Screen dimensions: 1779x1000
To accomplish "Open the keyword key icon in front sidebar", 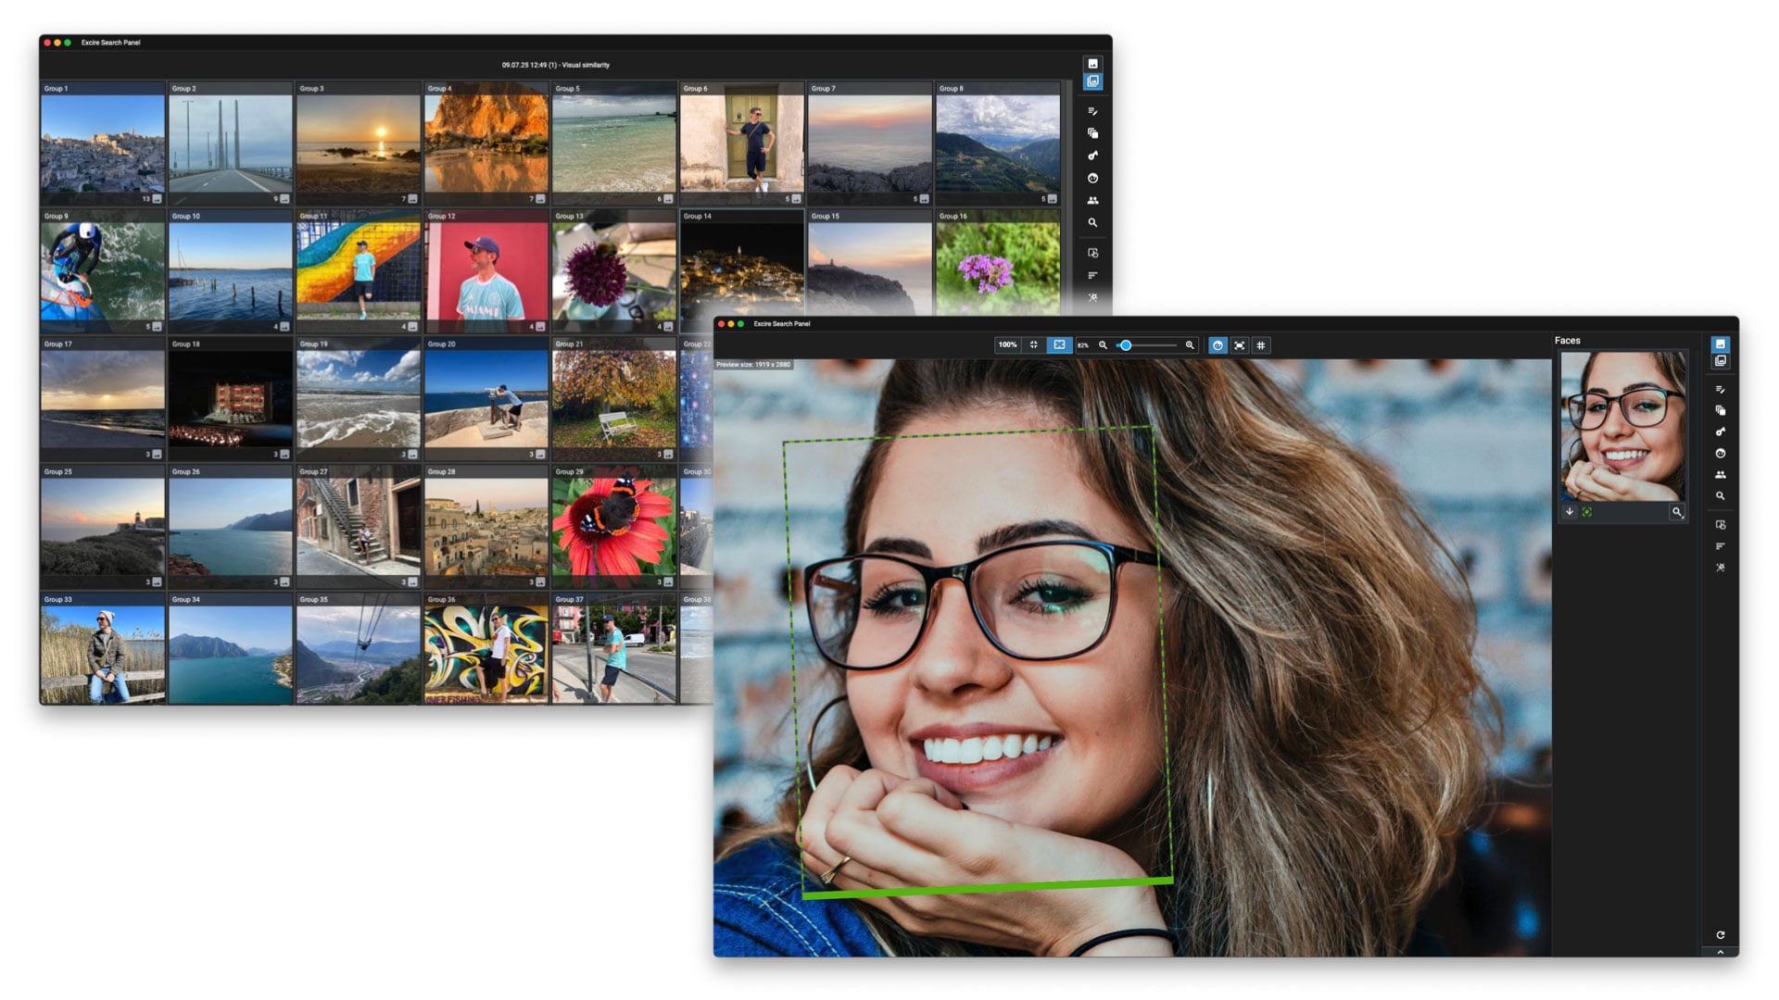I will click(1721, 431).
